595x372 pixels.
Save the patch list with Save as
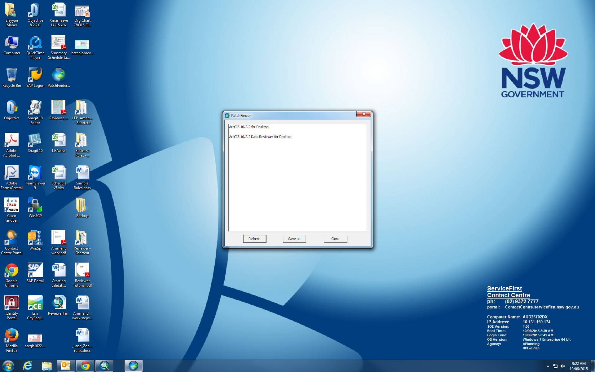coord(294,238)
